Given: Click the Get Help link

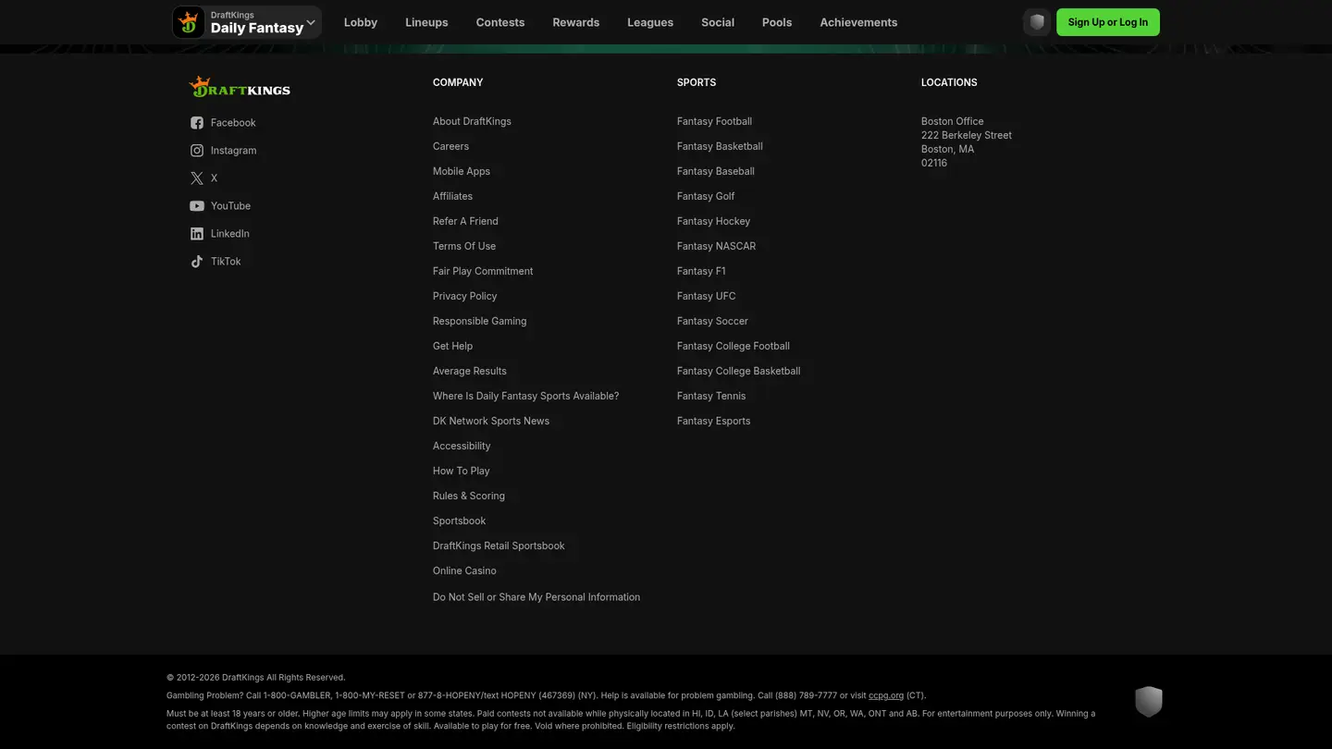Looking at the screenshot, I should [452, 346].
